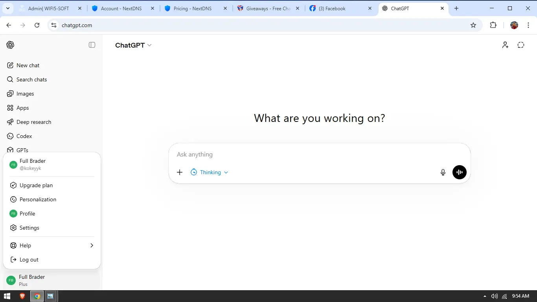Click the microphone dictation icon
This screenshot has height=302, width=537.
443,172
